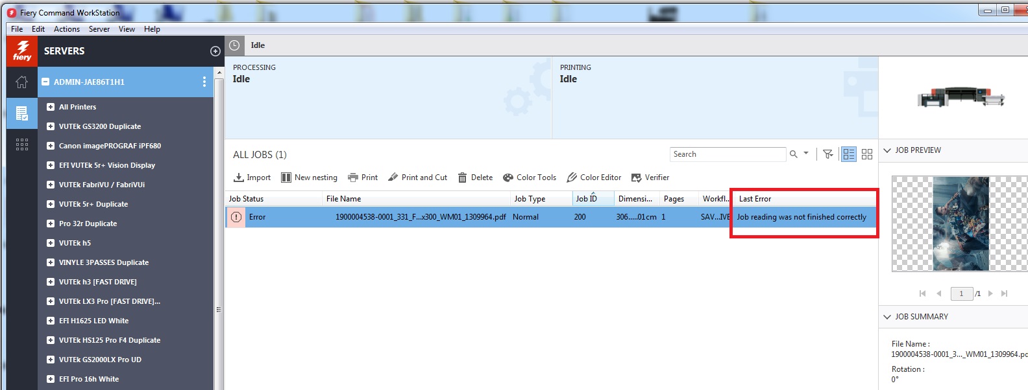The height and width of the screenshot is (390, 1028).
Task: Sort jobs by the File Name column
Action: (416, 199)
